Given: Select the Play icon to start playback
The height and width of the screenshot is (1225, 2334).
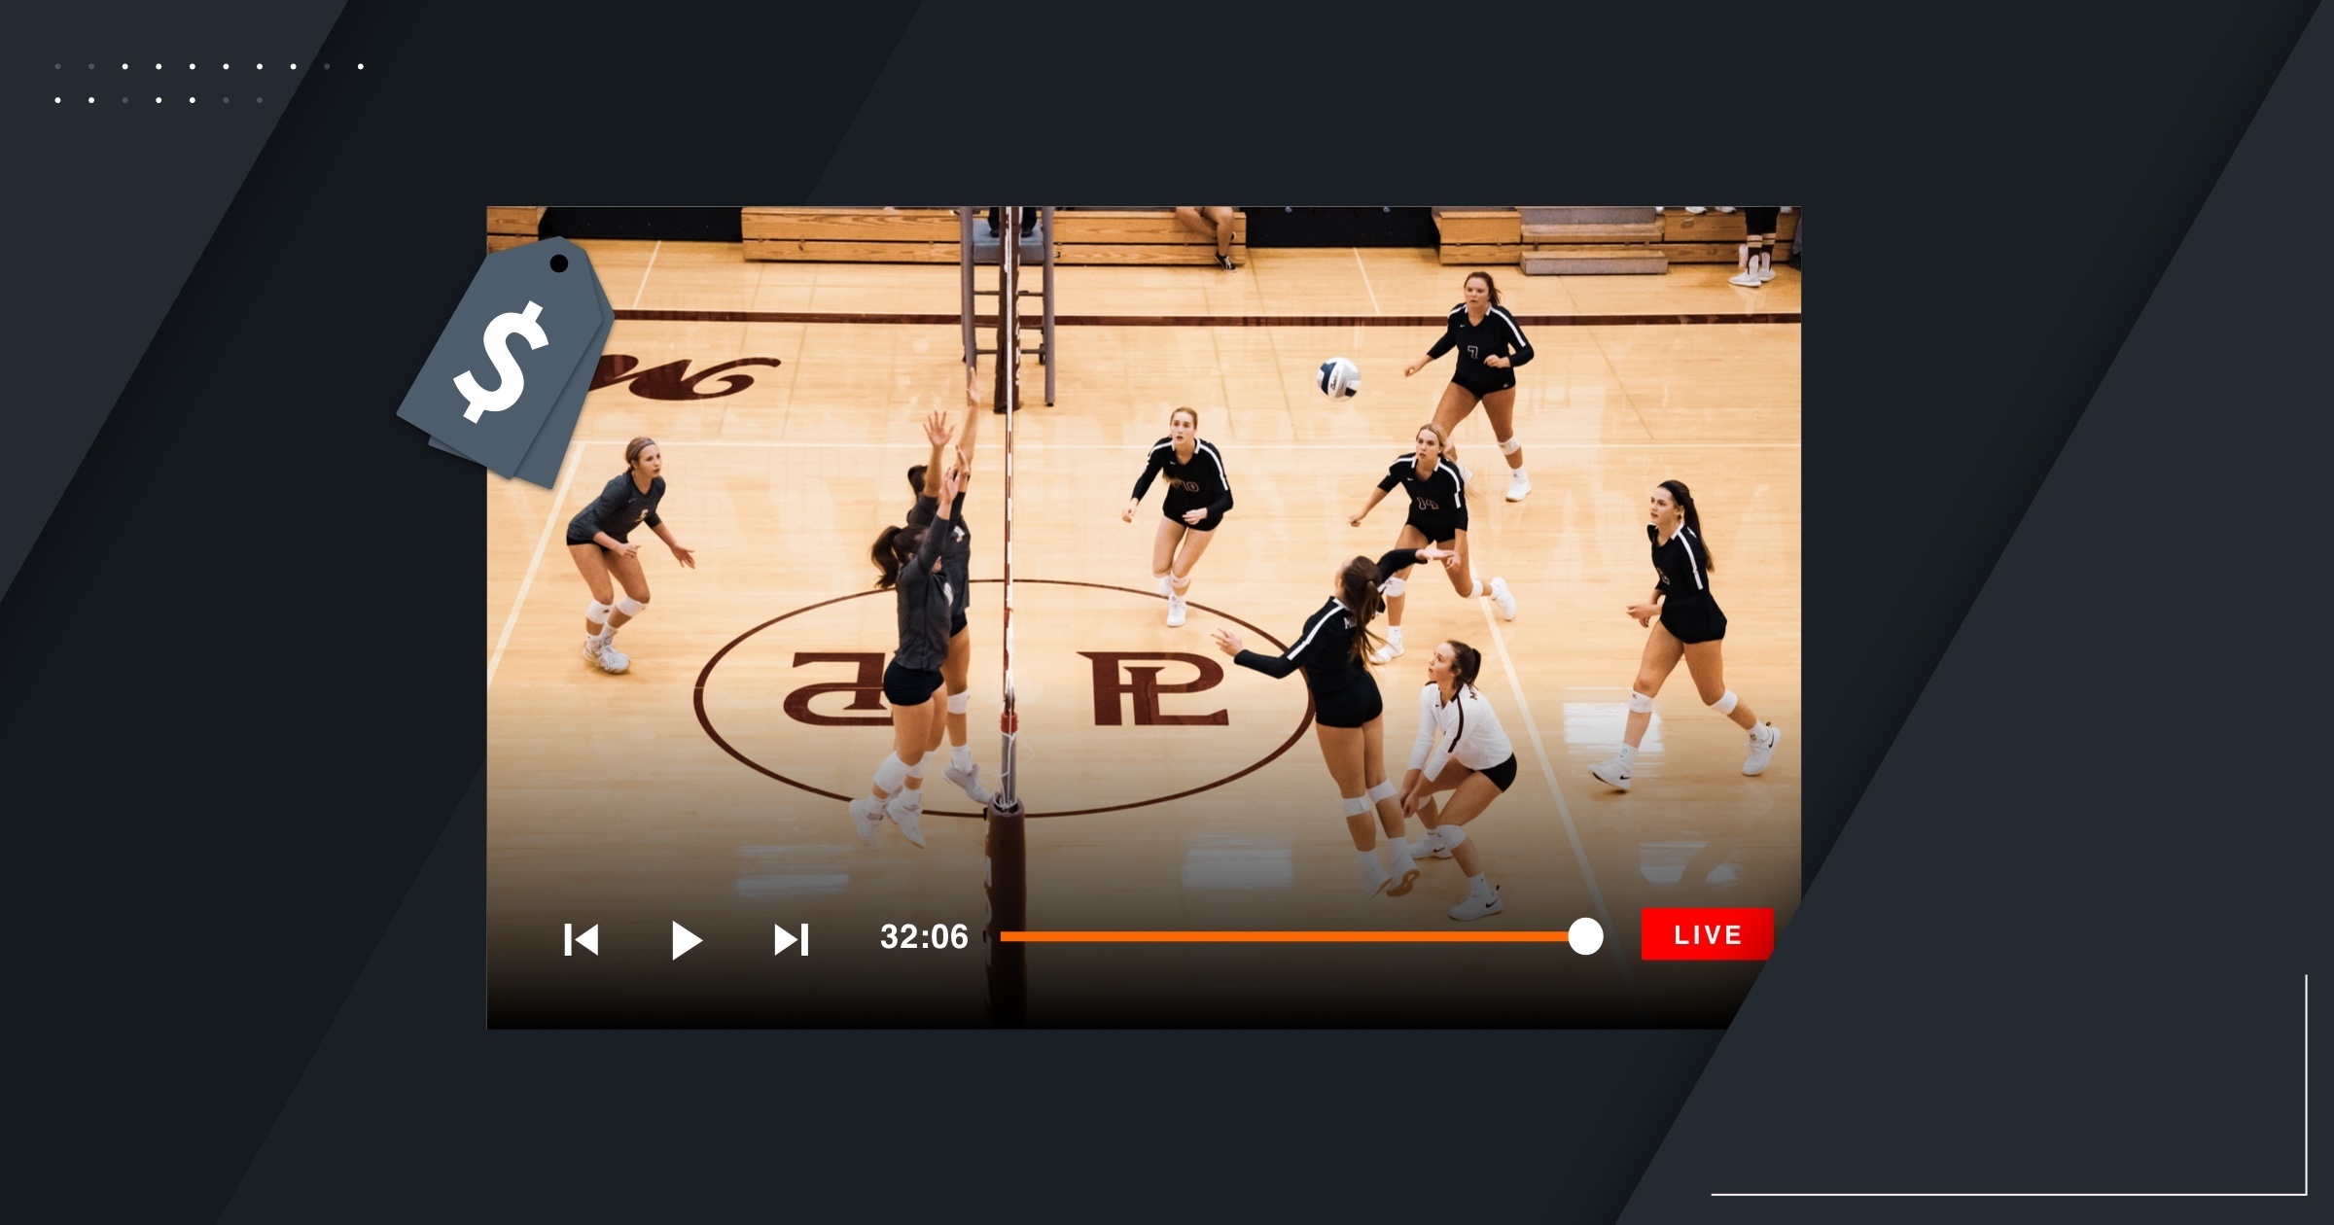Looking at the screenshot, I should point(686,938).
